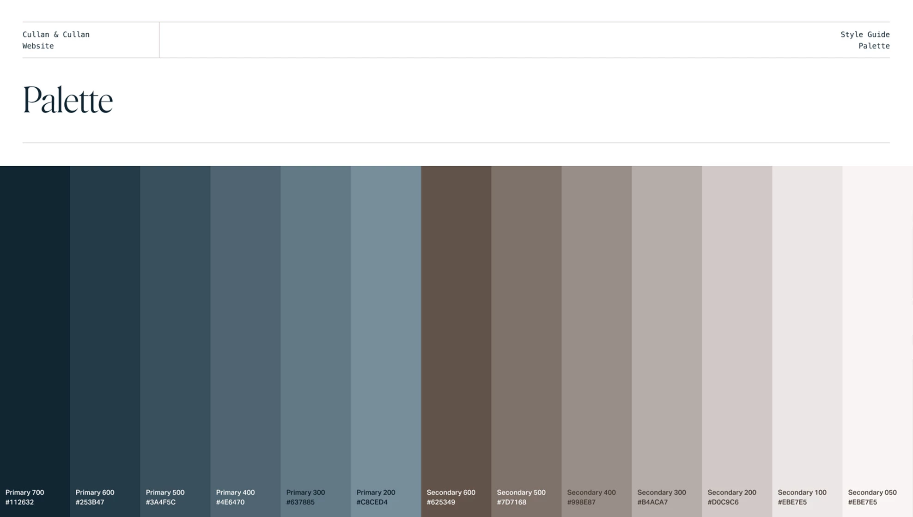913x517 pixels.
Task: Select the Secondary 050 palest swatch
Action: [877, 323]
